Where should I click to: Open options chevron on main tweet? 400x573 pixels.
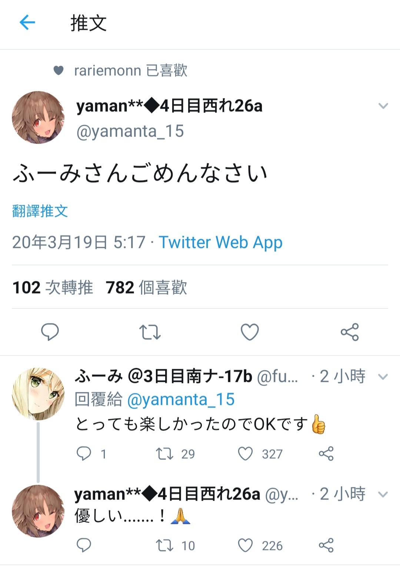(383, 106)
